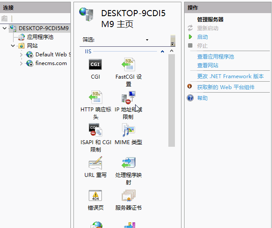Collapse the IIS group section
Screen dimensions: 272x228
162,52
